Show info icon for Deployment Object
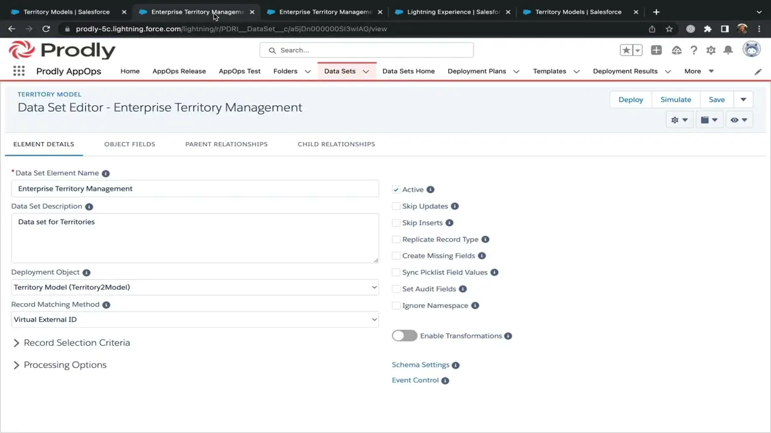This screenshot has width=771, height=433. click(86, 272)
